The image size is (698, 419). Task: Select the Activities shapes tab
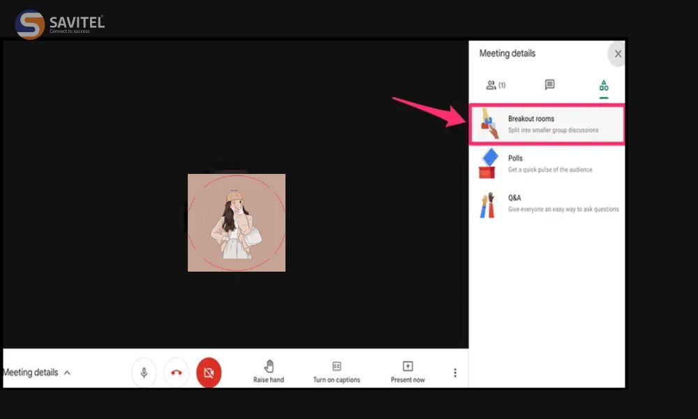click(x=603, y=86)
